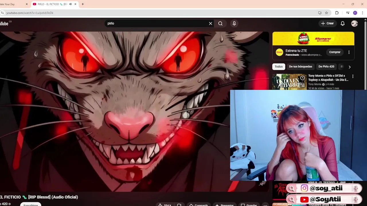Open the Crear menu

(327, 23)
